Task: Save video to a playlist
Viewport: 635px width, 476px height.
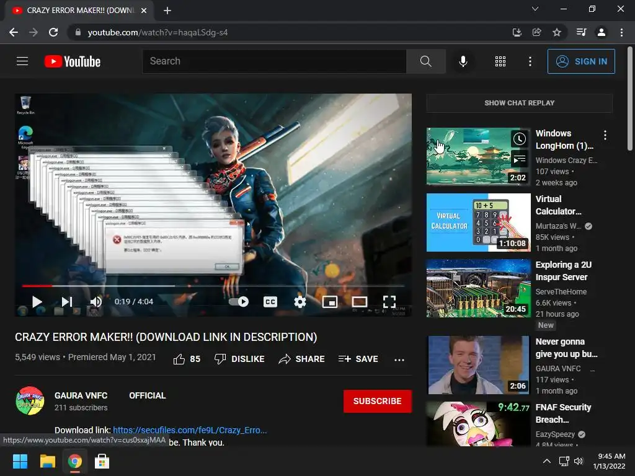Action: [x=358, y=359]
